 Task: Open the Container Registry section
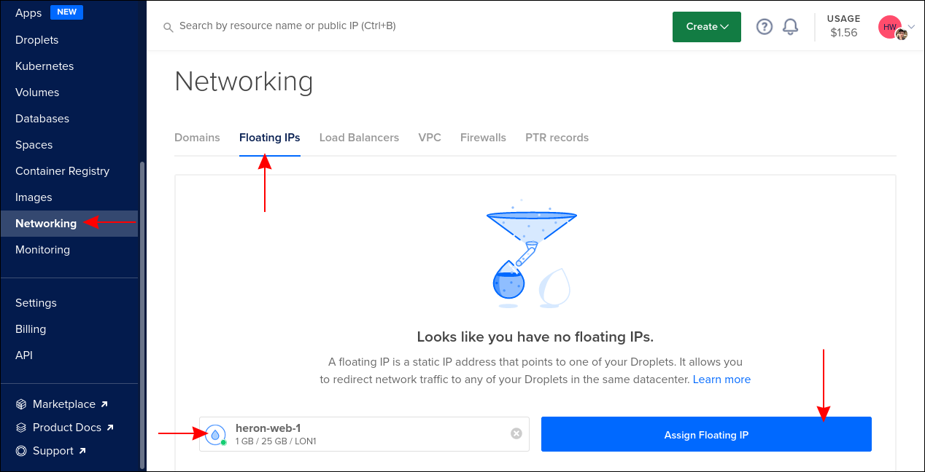coord(63,170)
